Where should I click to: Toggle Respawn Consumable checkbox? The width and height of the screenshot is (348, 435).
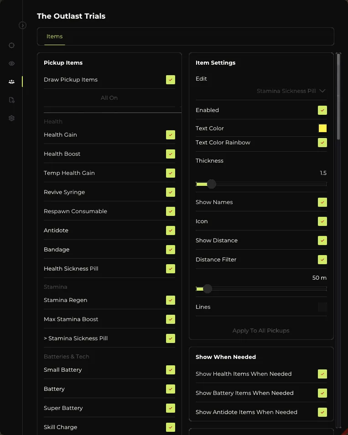point(171,211)
